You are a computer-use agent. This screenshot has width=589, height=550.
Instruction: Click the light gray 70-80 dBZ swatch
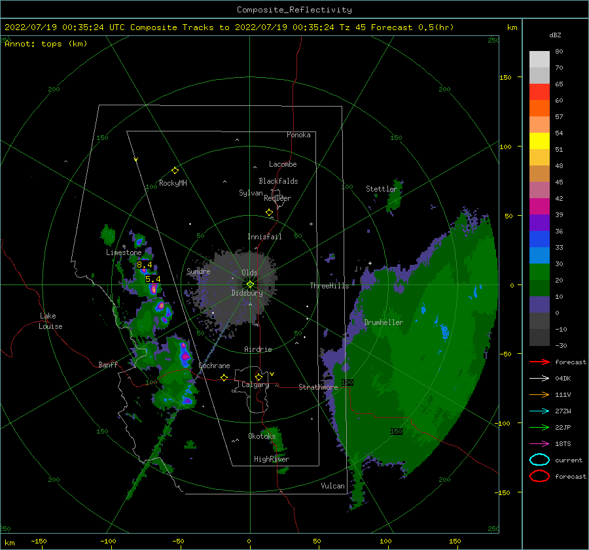(539, 60)
